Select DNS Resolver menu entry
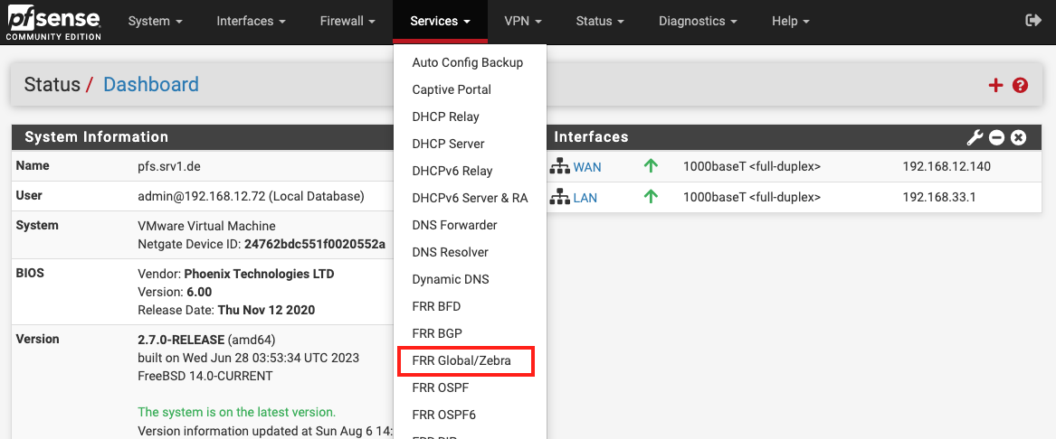1056x439 pixels. pos(450,252)
